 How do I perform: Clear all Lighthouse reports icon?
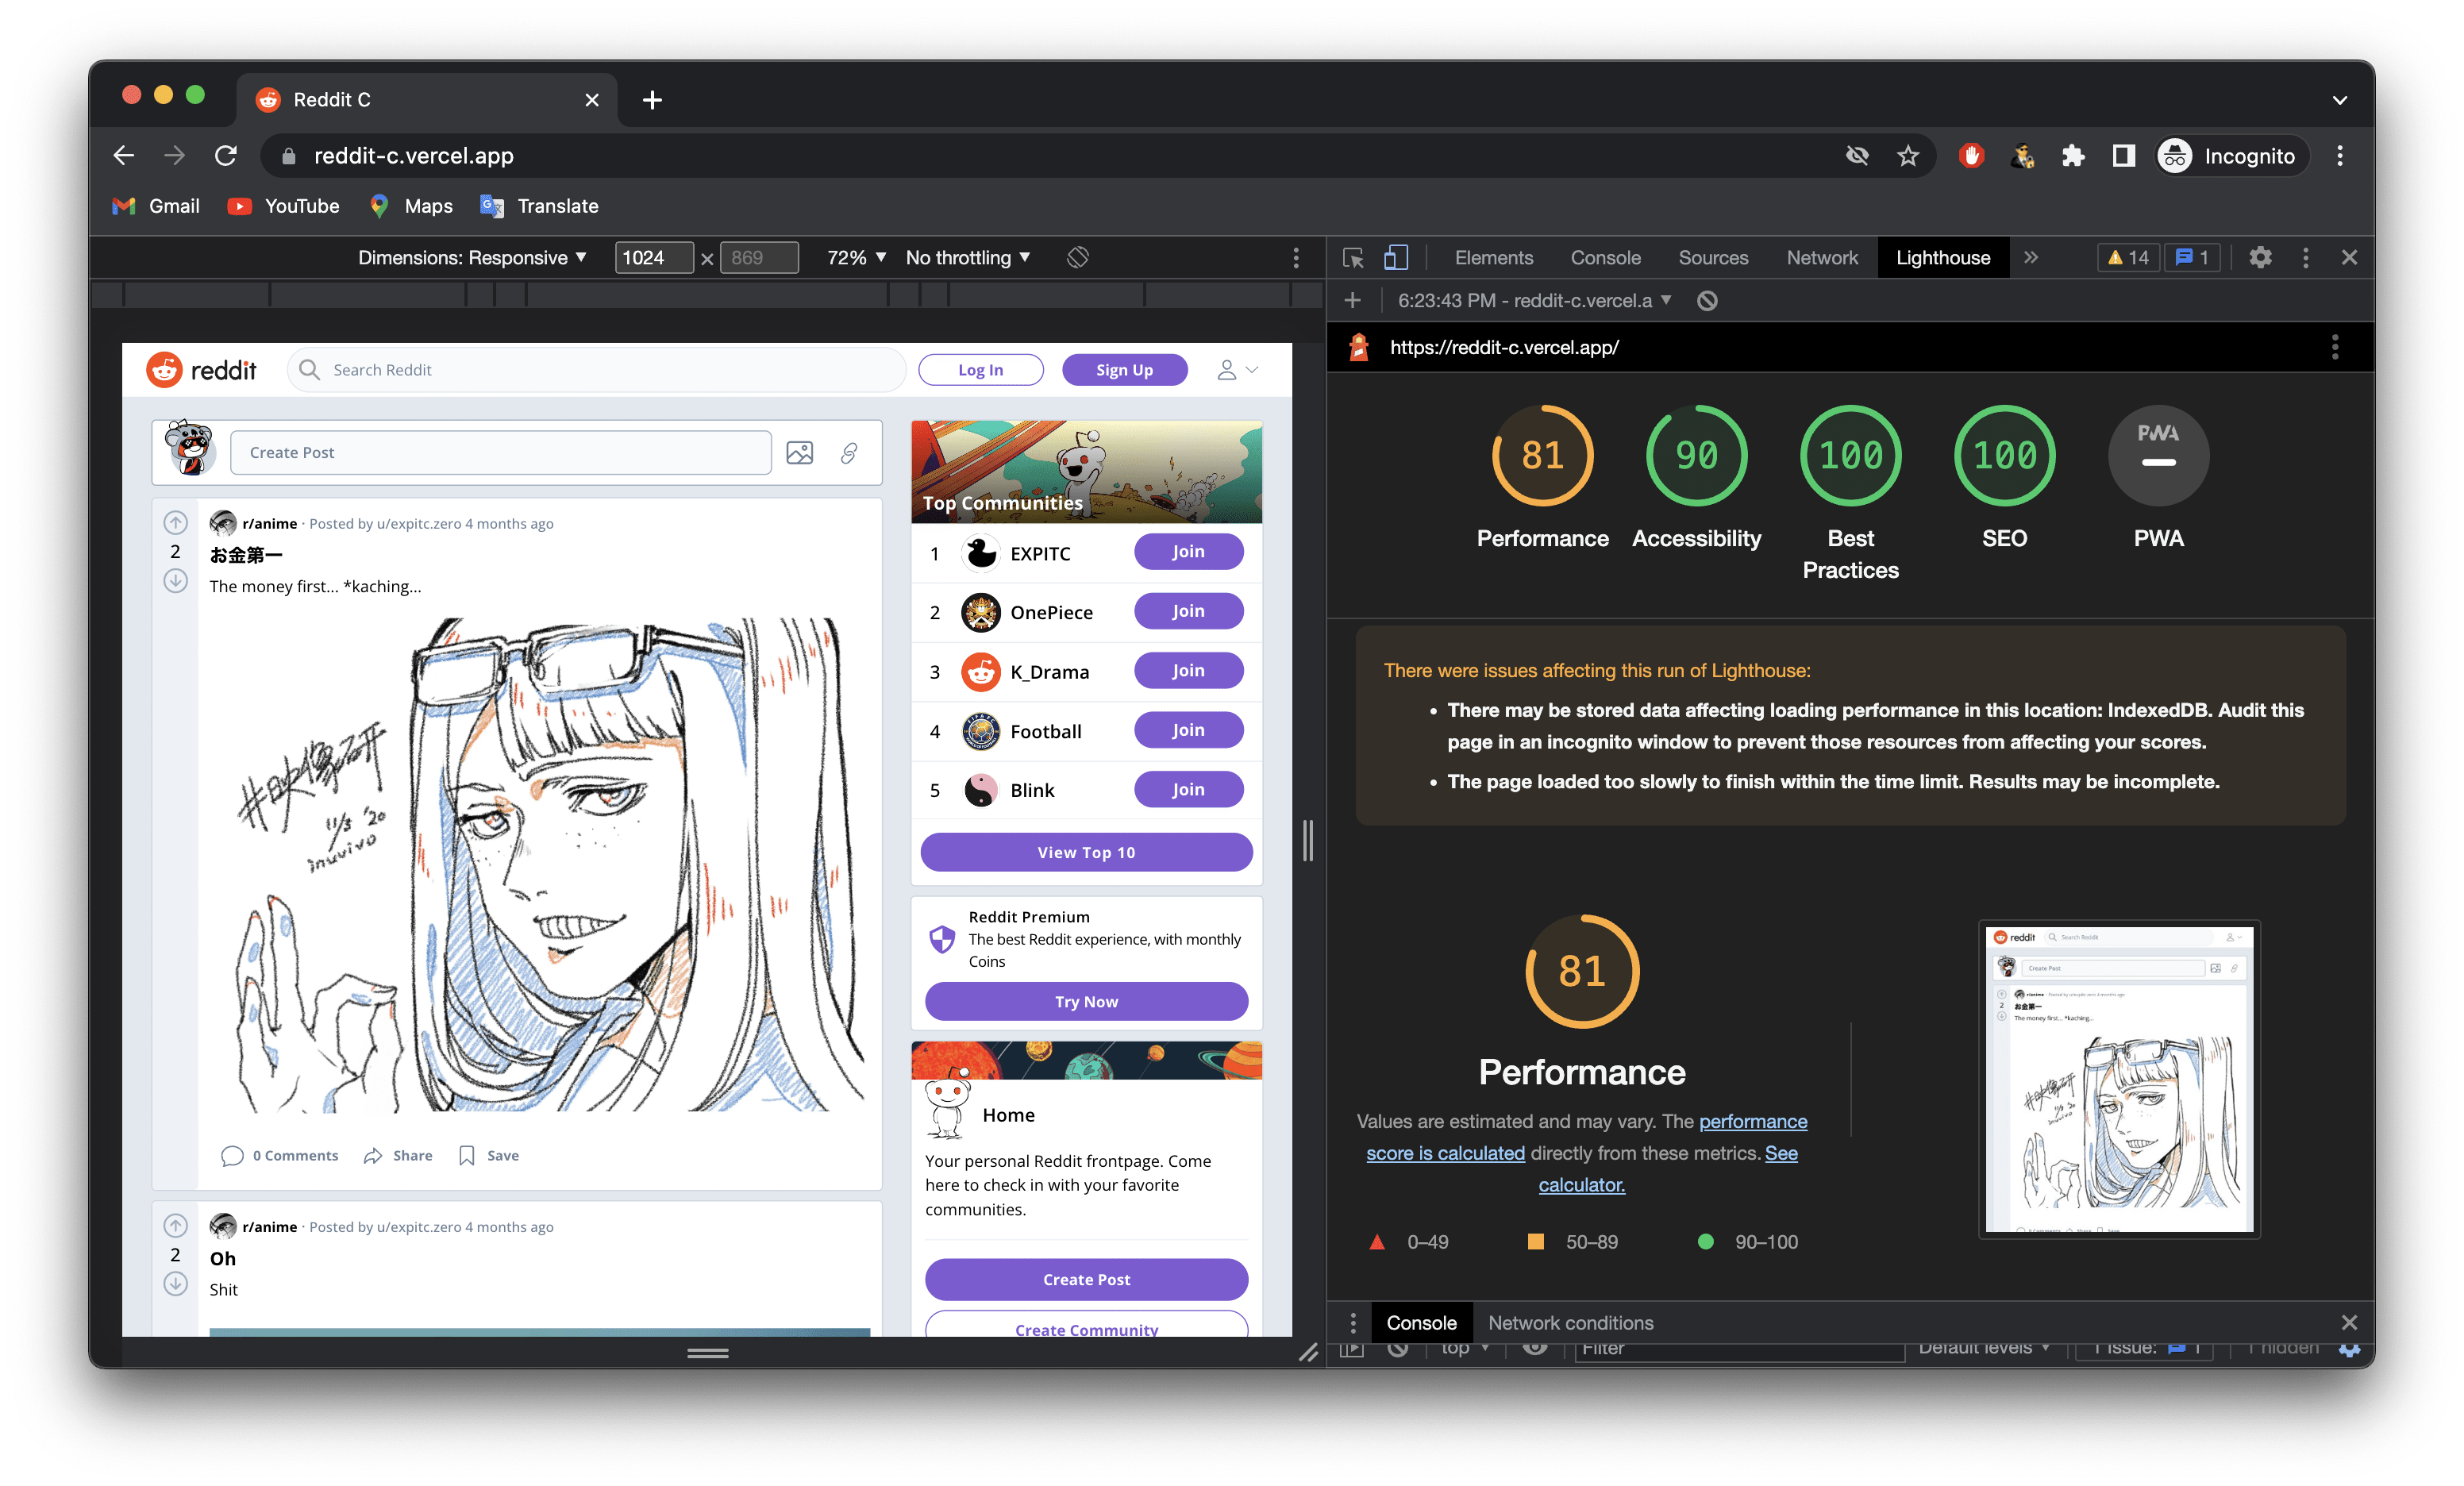(1707, 301)
